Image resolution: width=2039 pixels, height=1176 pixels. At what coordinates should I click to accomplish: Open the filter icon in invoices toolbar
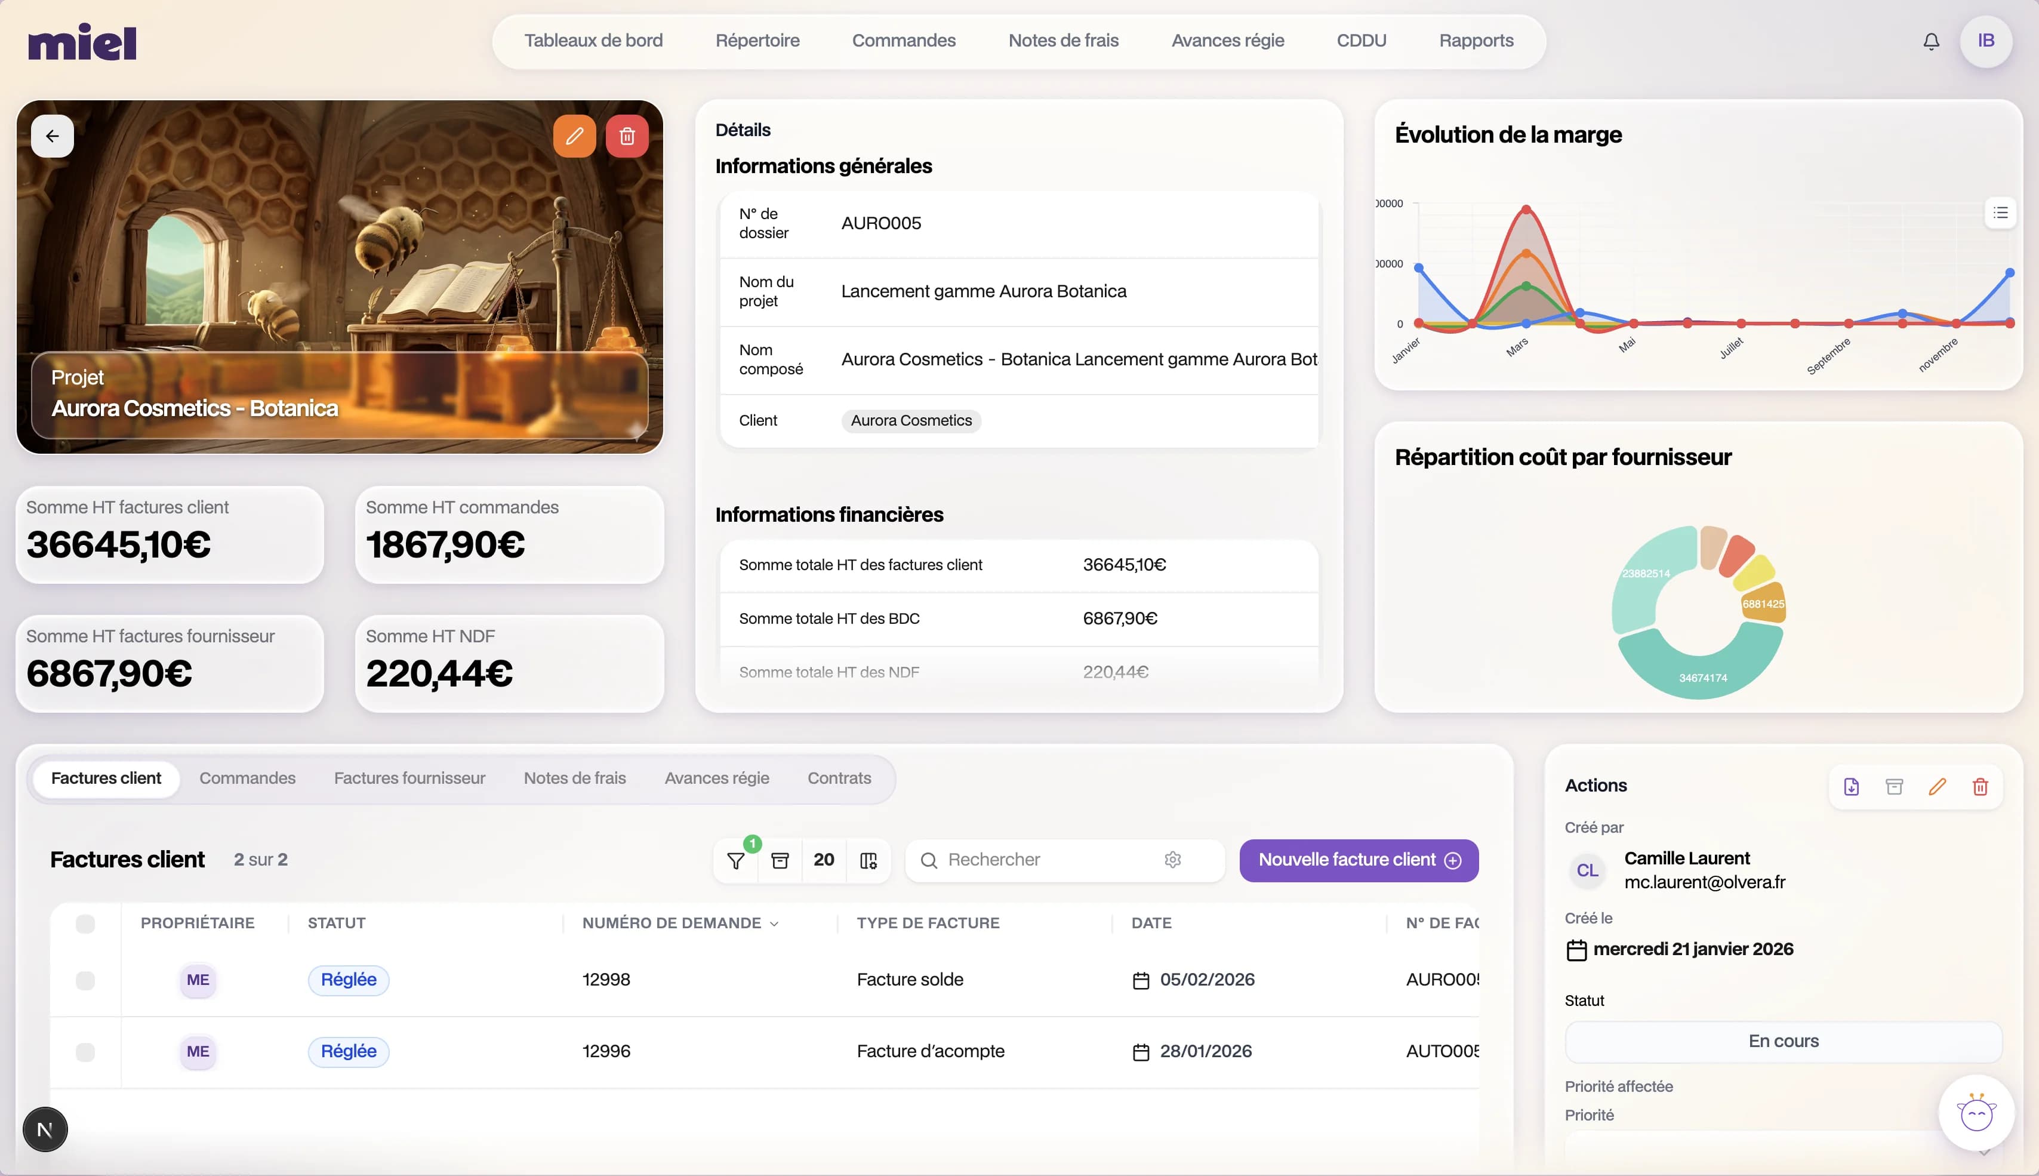(735, 860)
